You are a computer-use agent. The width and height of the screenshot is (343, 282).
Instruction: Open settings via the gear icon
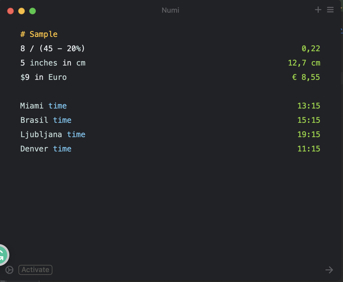pyautogui.click(x=9, y=270)
